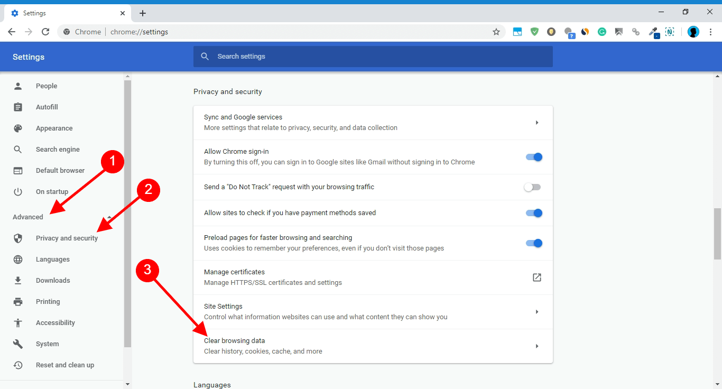The image size is (722, 389).
Task: Open the dashed N extension icon
Action: pos(670,32)
